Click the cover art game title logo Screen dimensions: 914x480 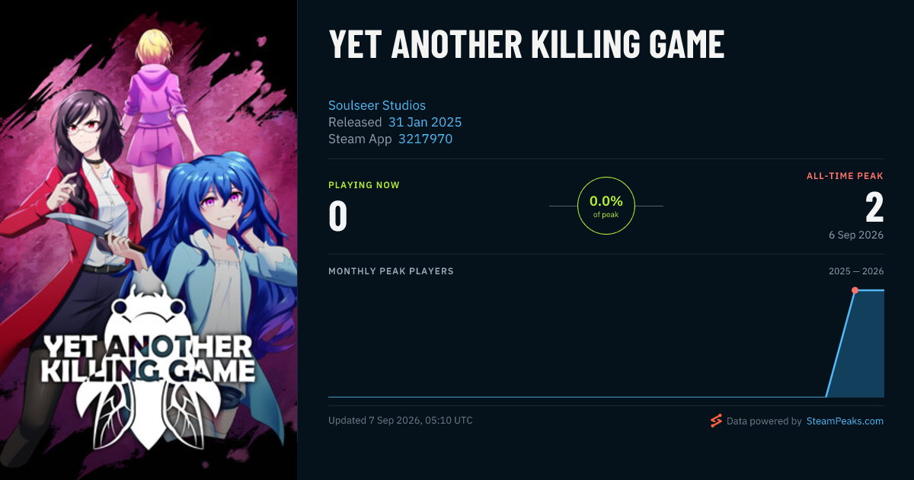[x=149, y=358]
